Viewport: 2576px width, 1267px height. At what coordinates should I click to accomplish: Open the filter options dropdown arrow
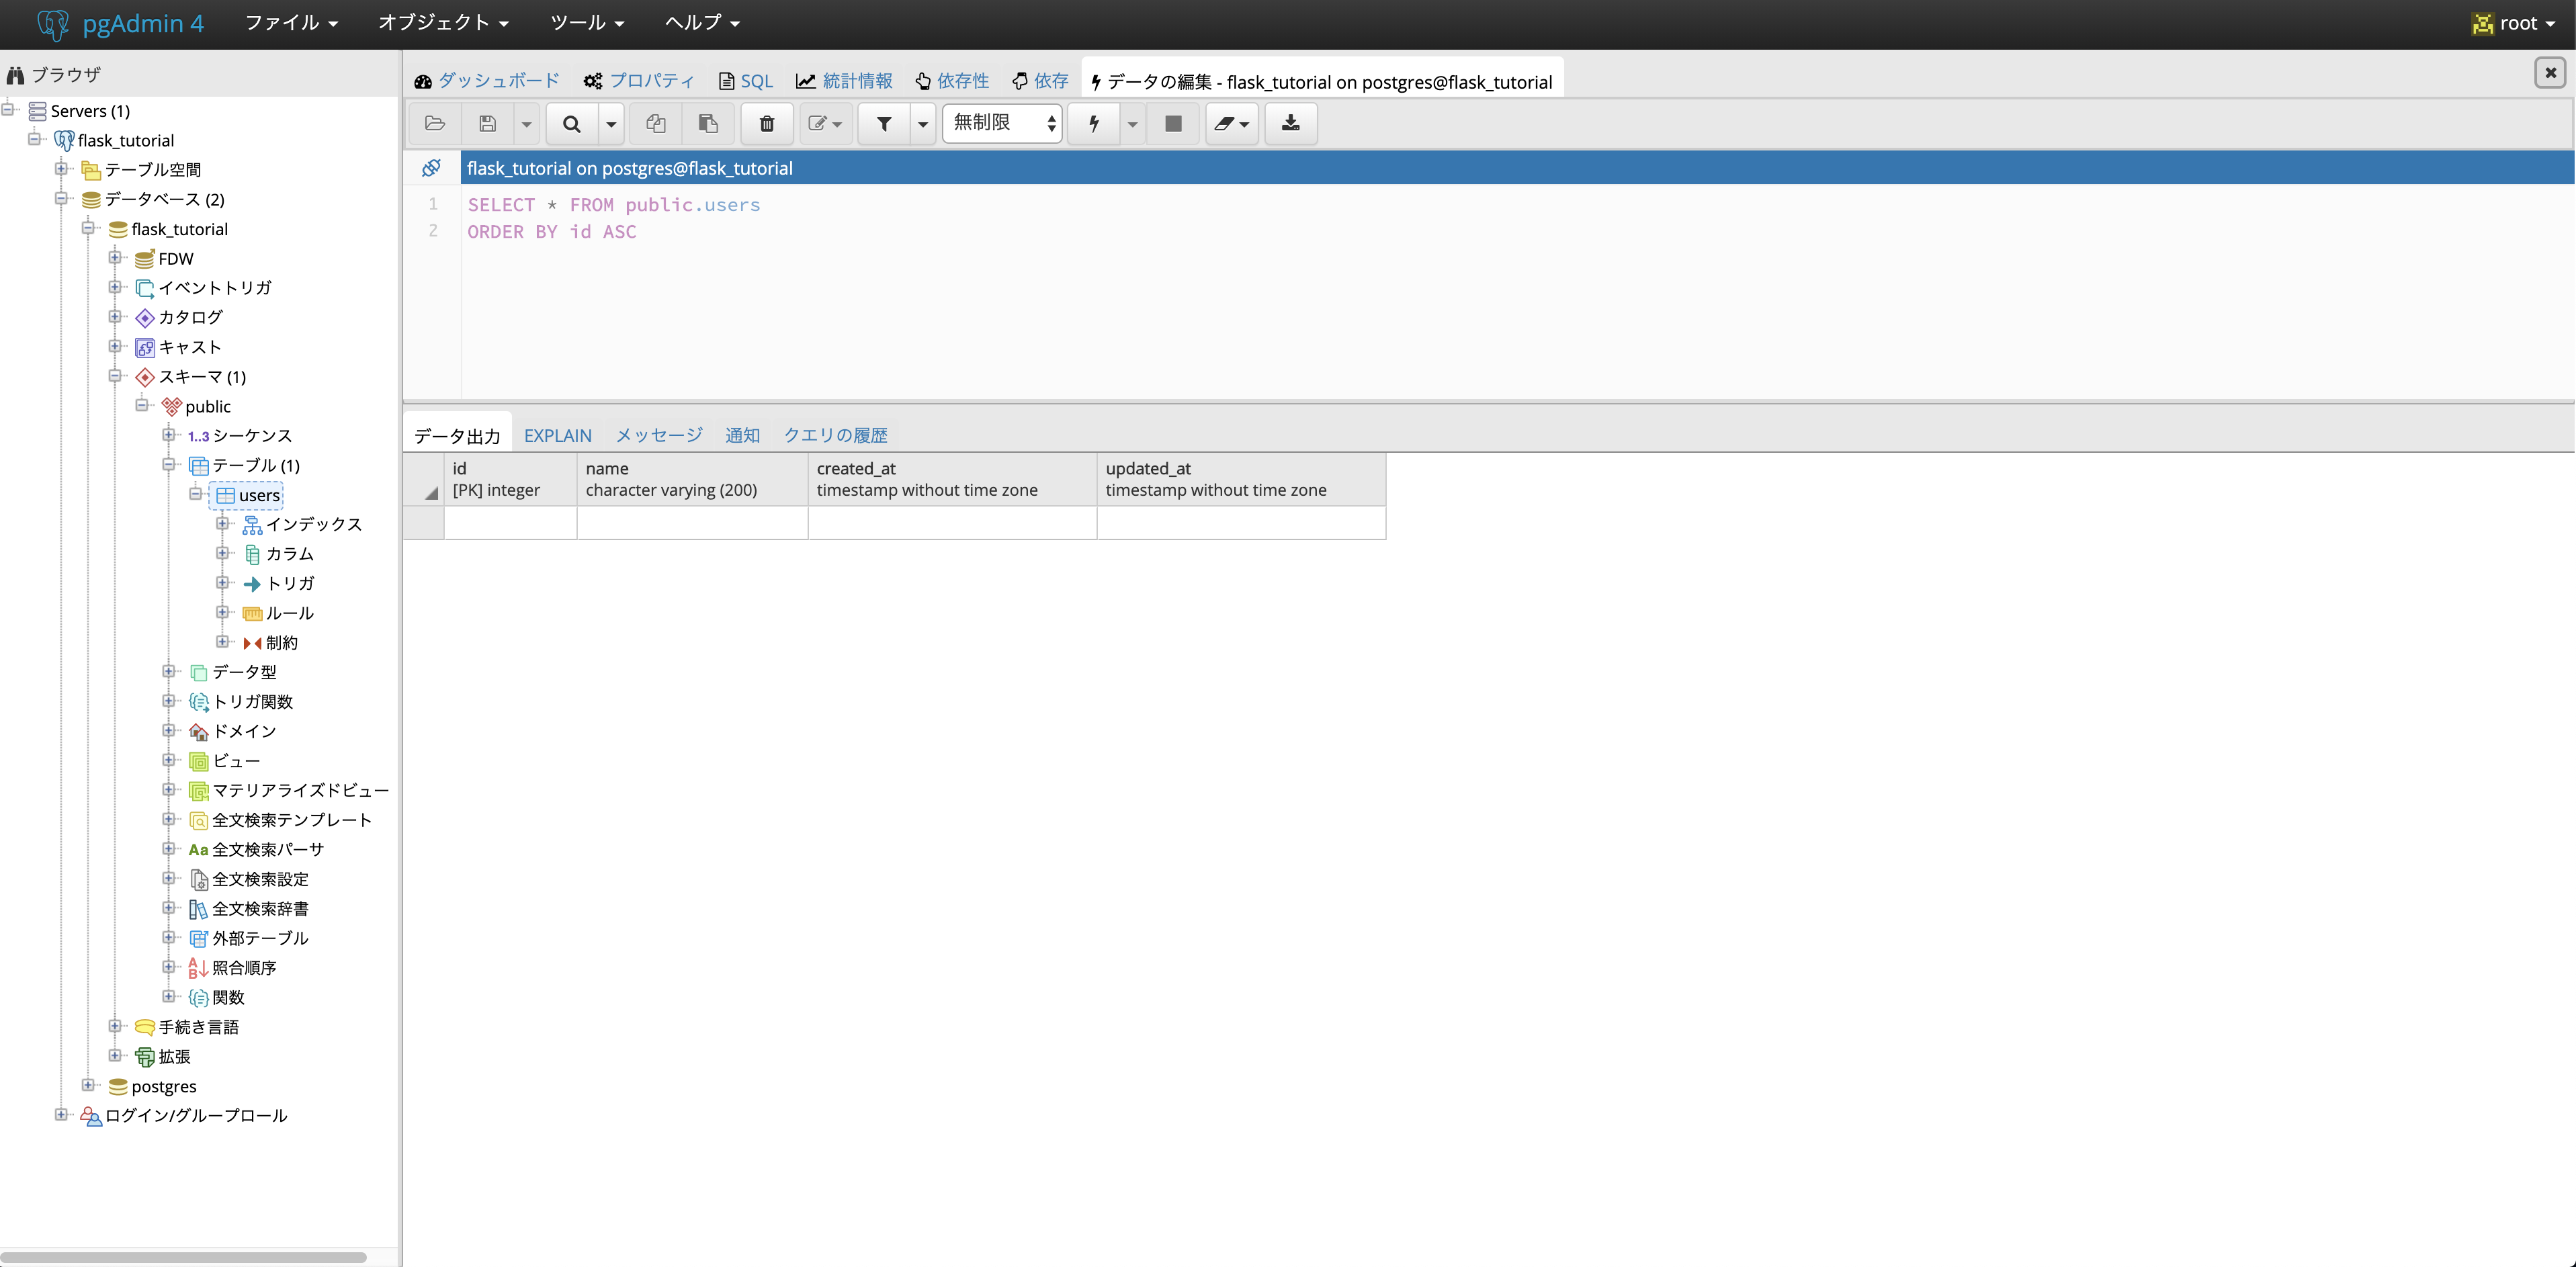(923, 123)
